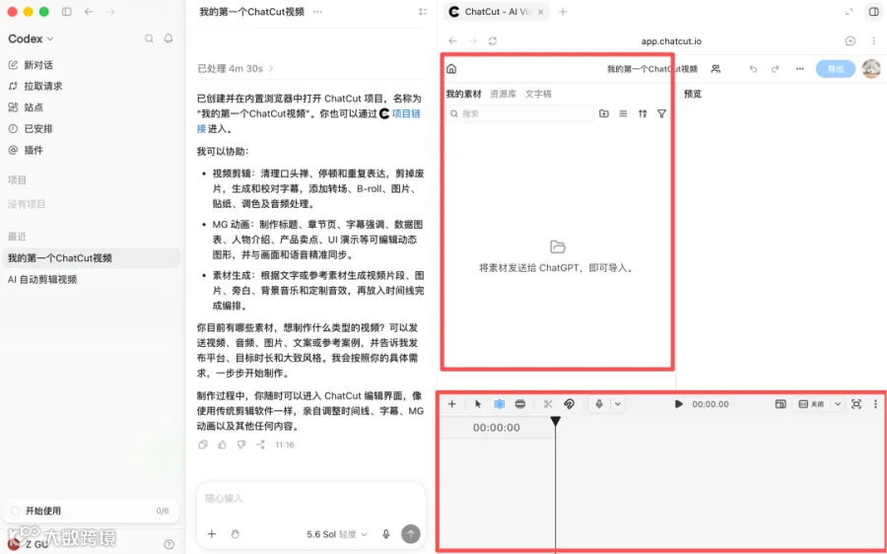Click the 搜索 assets search field

coord(519,113)
